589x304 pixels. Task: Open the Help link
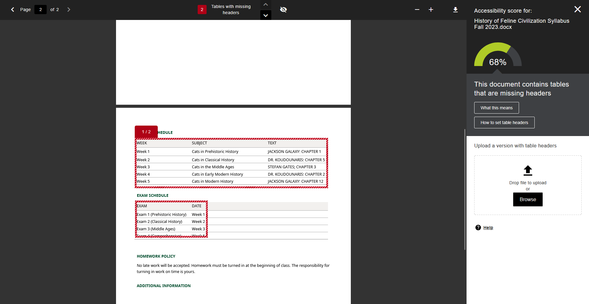tap(488, 228)
